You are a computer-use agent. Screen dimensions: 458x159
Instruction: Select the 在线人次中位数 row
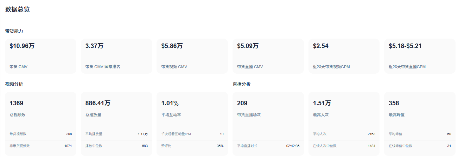[x=344, y=146]
